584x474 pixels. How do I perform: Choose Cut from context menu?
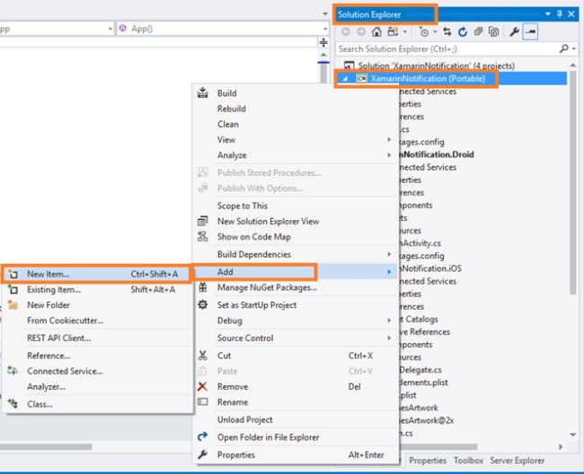[296, 355]
